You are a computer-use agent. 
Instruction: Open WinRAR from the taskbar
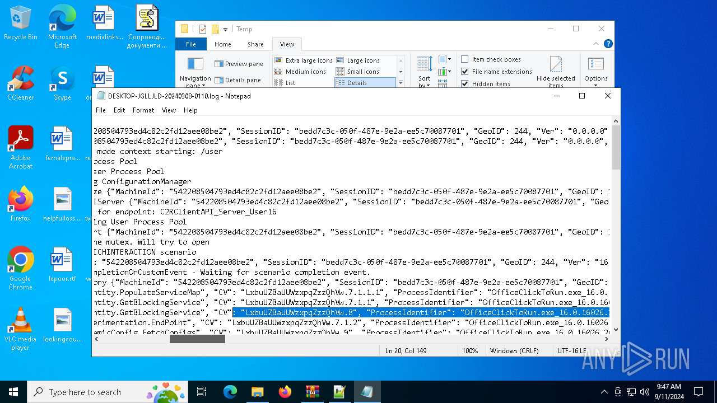312,392
